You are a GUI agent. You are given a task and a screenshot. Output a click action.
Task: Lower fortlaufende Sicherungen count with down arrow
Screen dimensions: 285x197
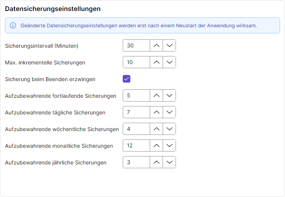click(x=169, y=95)
